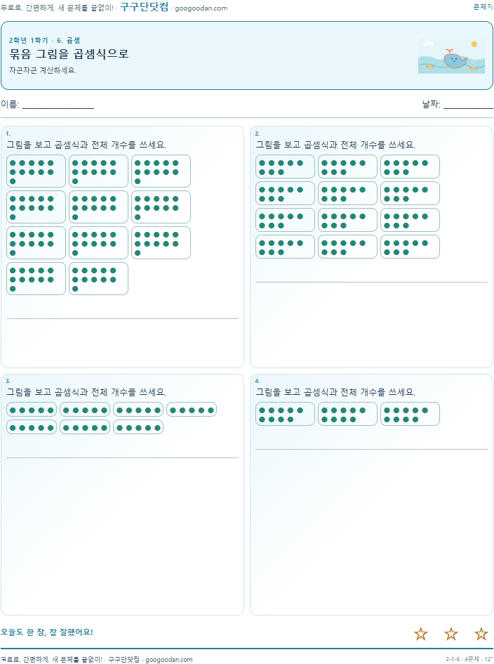Open the goog​oodan.com link in the footer
The width and height of the screenshot is (494, 664).
(x=168, y=659)
